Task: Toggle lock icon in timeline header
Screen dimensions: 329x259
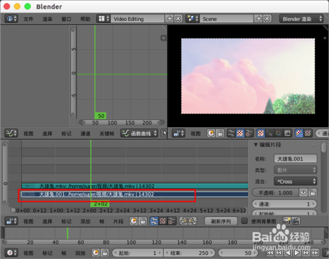Action: (x=105, y=253)
